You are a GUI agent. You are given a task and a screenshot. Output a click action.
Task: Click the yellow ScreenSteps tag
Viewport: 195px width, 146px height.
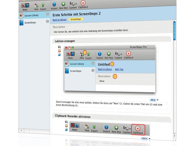pyautogui.click(x=76, y=19)
